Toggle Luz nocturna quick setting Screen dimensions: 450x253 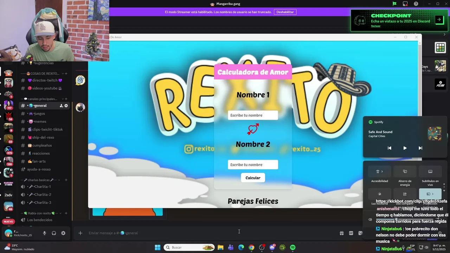point(379,194)
